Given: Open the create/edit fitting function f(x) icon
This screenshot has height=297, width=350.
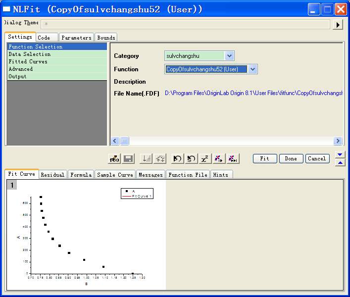Looking at the screenshot, I should tap(114, 159).
